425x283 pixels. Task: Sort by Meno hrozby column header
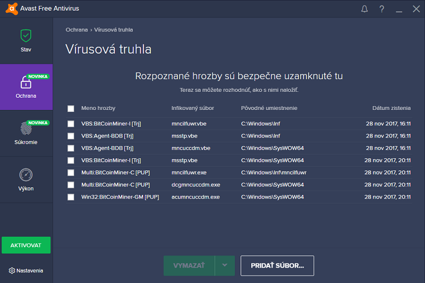coord(98,108)
